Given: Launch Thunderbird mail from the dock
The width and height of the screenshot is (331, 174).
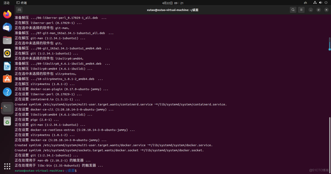Looking at the screenshot, I should 7,27.
